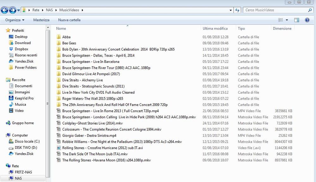This screenshot has width=316, height=182.
Task: Select the Bee Gees folder
Action: tap(69, 43)
